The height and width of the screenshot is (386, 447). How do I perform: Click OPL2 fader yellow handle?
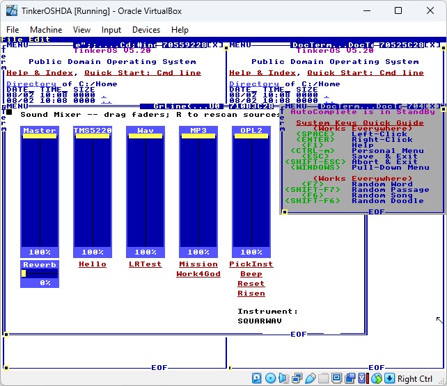251,136
